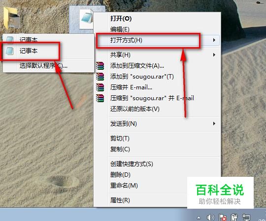Select 复制(C) from the context menu
This screenshot has width=266, height=221.
(x=120, y=149)
